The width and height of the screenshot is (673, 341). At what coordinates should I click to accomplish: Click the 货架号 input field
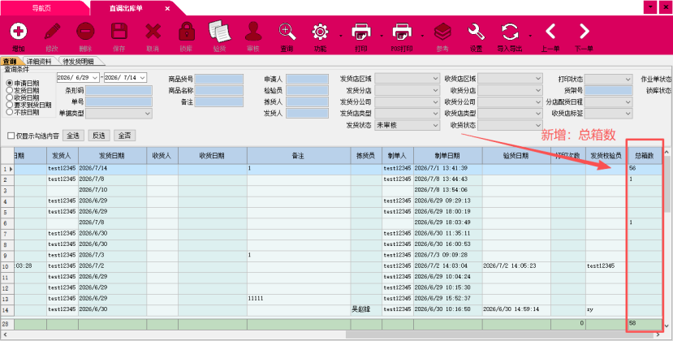[x=608, y=90]
